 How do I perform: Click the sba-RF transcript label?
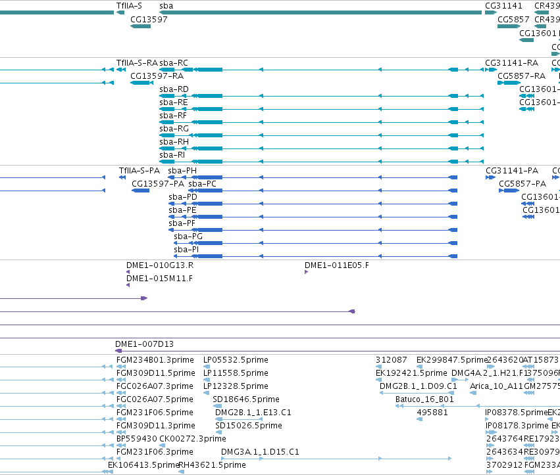click(x=173, y=116)
